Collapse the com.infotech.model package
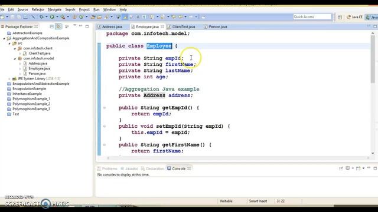 pyautogui.click(x=15, y=59)
